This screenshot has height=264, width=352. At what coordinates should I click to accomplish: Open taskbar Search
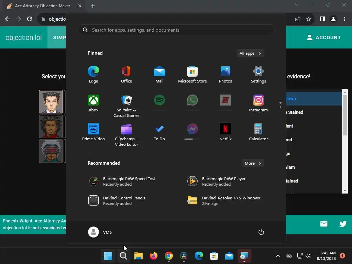tap(123, 256)
